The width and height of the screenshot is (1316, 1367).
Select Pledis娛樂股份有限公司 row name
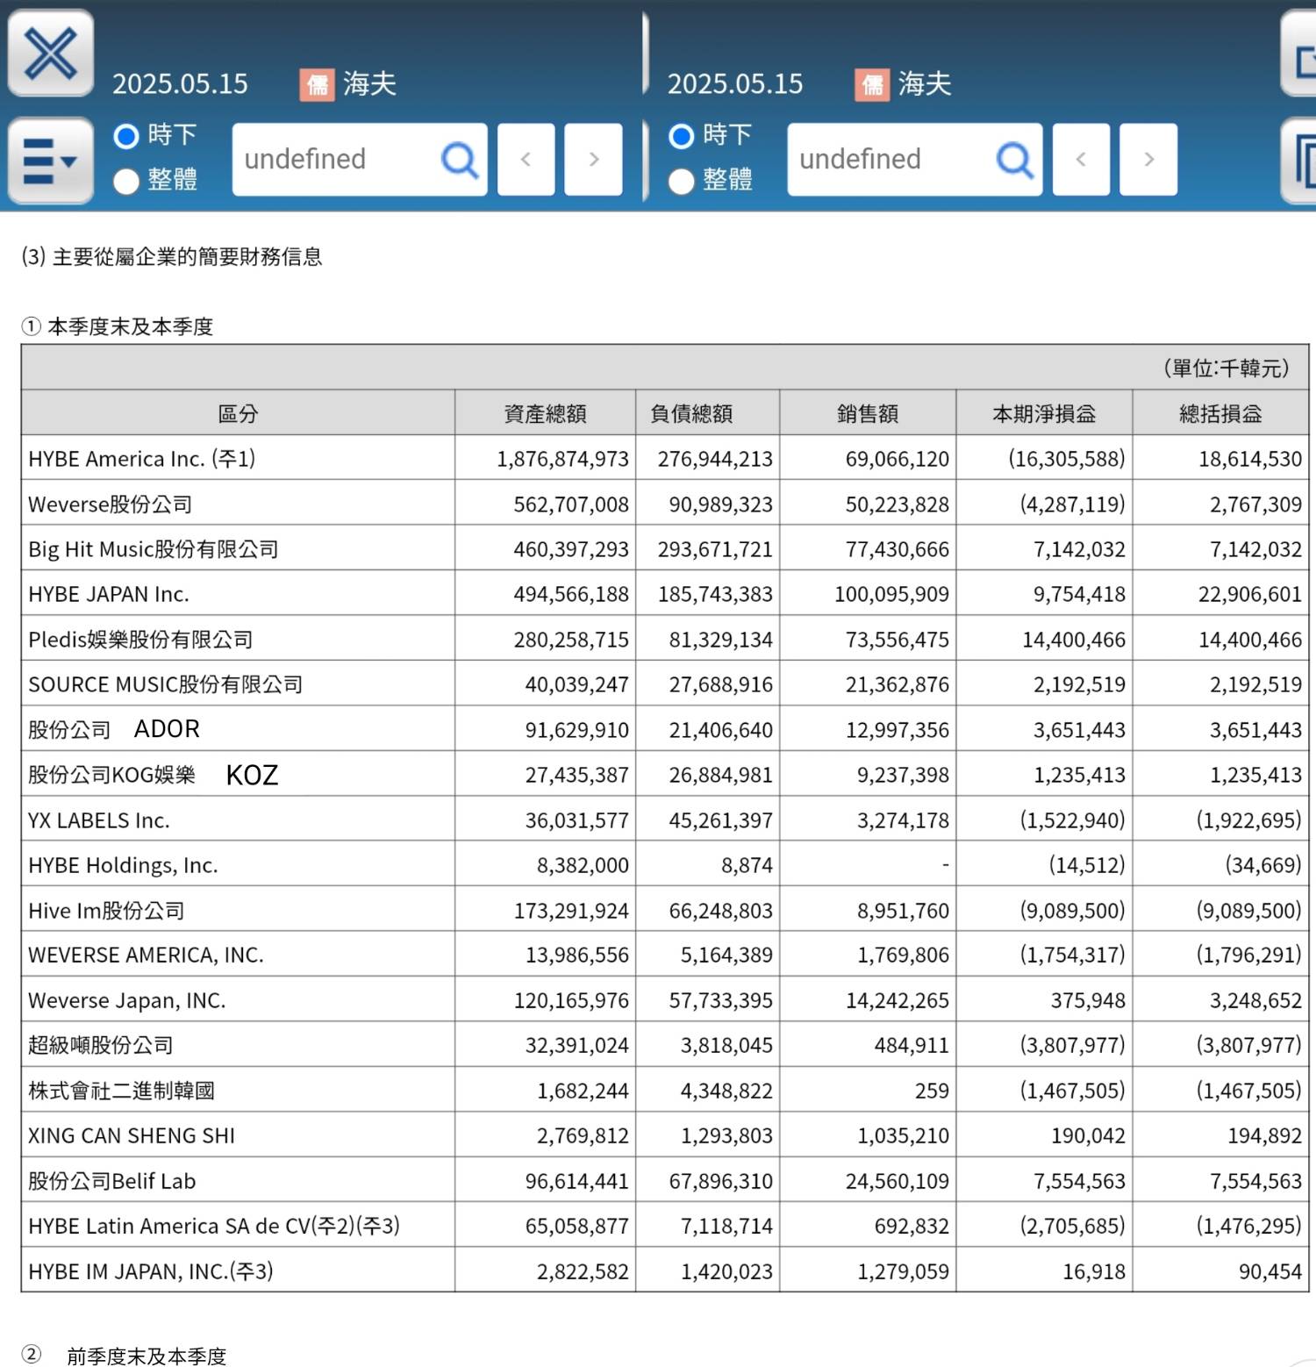(140, 640)
